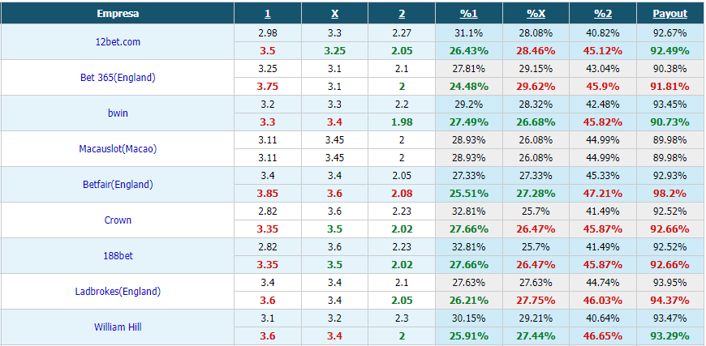Sort by the Payout column header
This screenshot has height=346, width=706.
[670, 14]
